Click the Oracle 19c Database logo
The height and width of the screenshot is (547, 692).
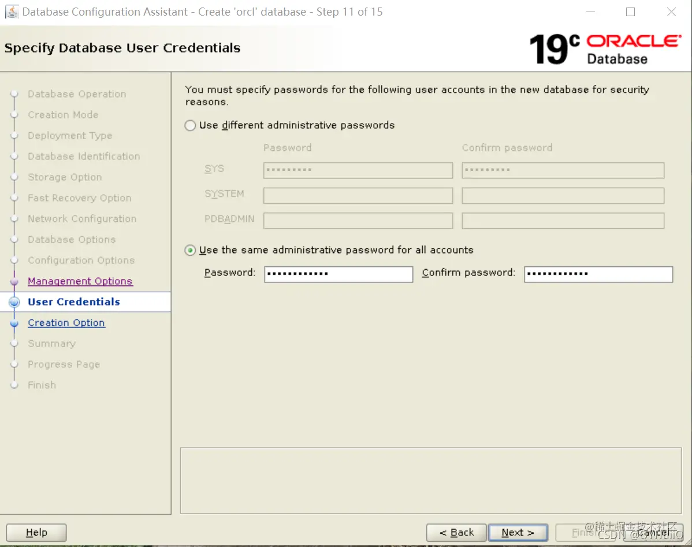[x=605, y=49]
